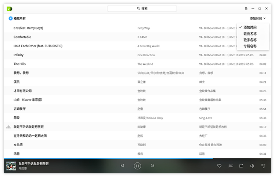The image size is (275, 177).
Task: Skip to next track
Action: [152, 166]
